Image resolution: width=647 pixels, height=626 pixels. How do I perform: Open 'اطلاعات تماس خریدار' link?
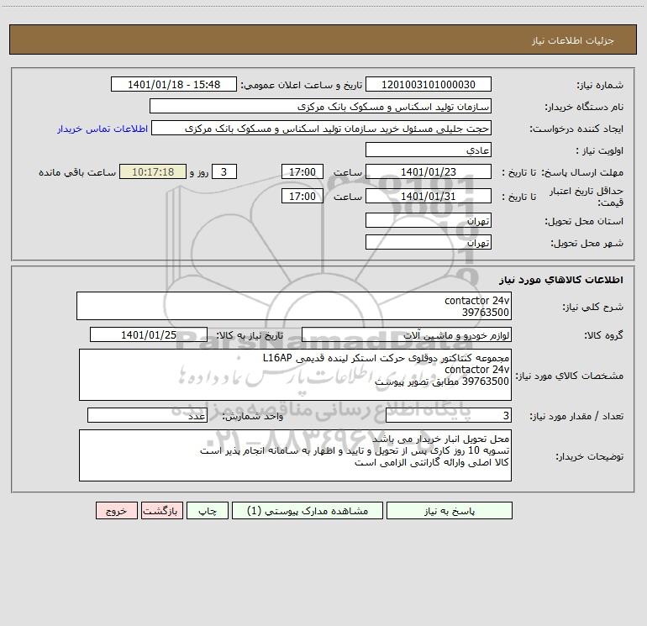pos(103,129)
